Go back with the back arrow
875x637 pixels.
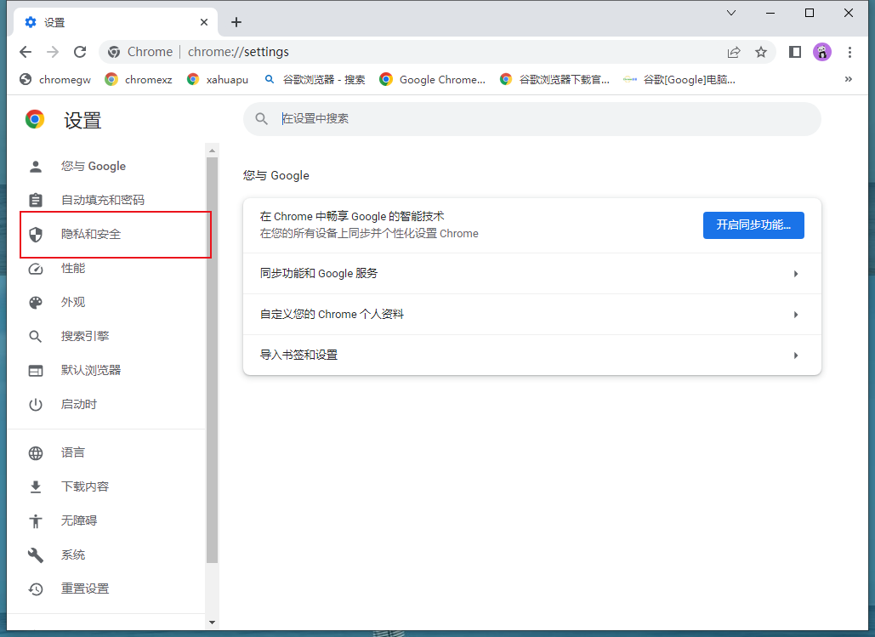click(x=26, y=52)
